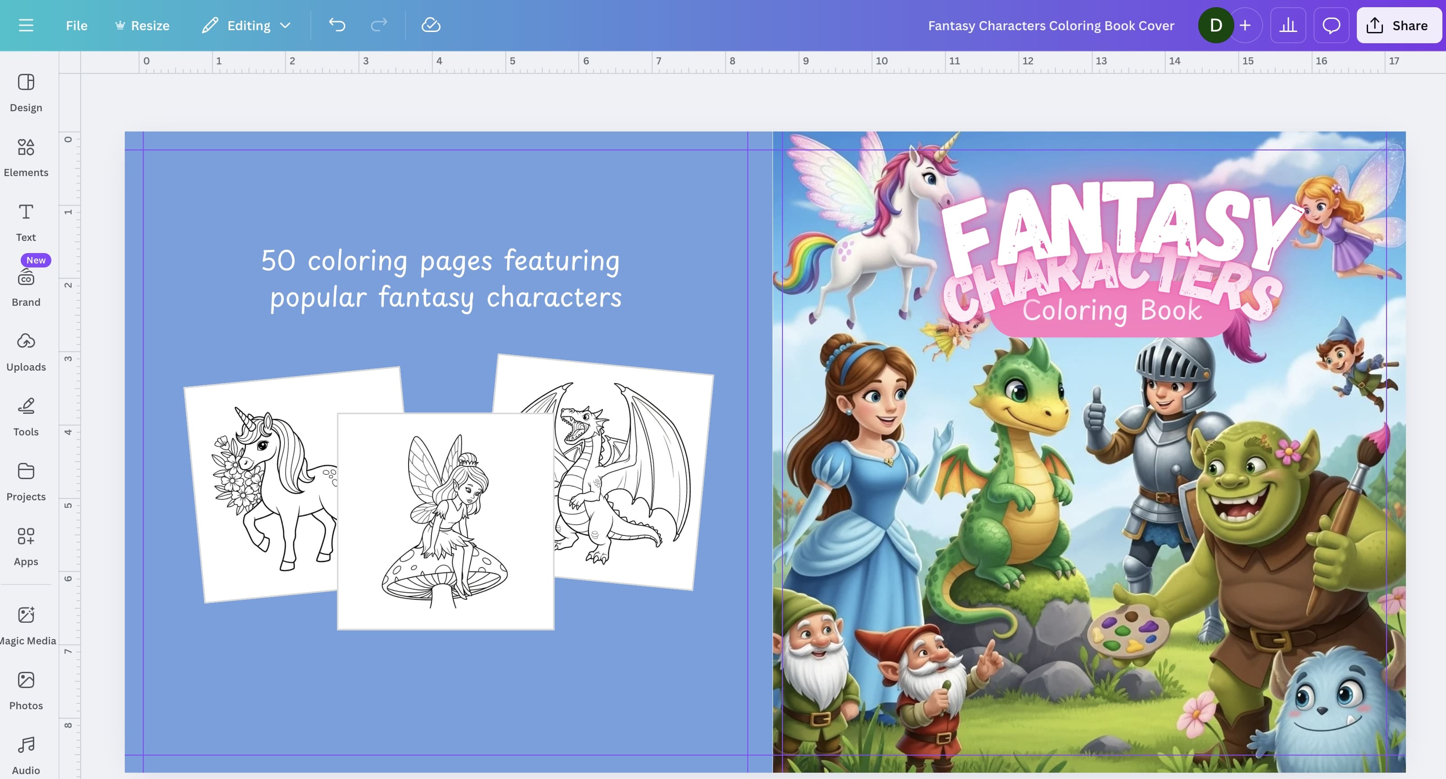1446x779 pixels.
Task: Click the design title text field
Action: pos(1050,25)
